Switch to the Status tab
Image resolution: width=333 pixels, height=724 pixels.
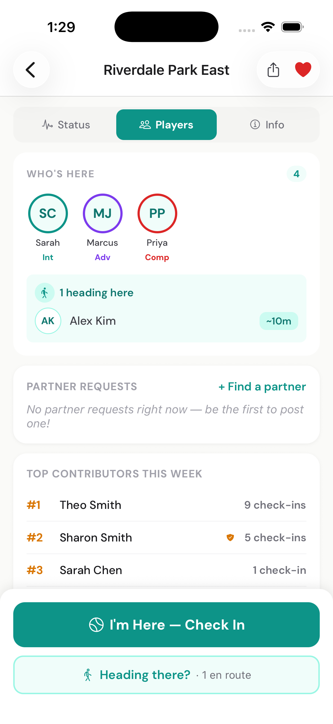[66, 125]
